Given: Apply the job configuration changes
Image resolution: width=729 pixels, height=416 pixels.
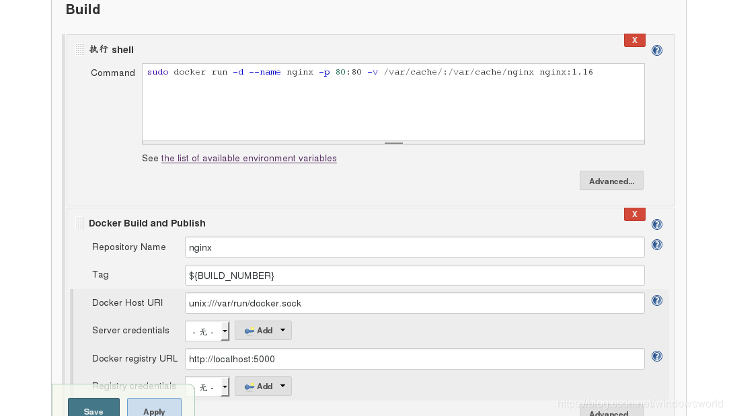Looking at the screenshot, I should pos(154,408).
